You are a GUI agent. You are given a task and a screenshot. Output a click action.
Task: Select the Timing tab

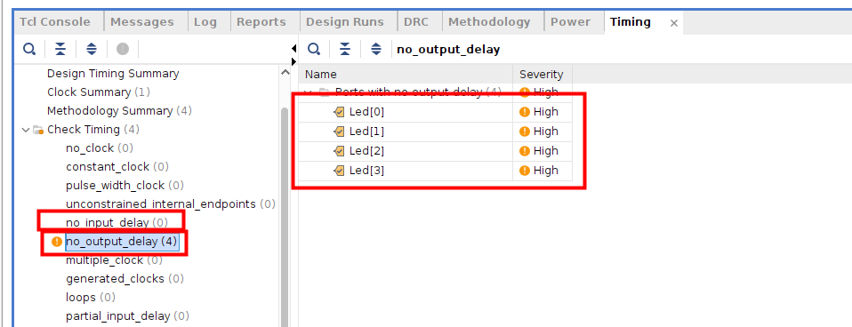[631, 22]
